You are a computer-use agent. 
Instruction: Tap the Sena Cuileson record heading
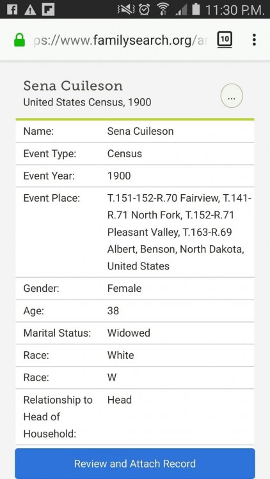pos(73,86)
